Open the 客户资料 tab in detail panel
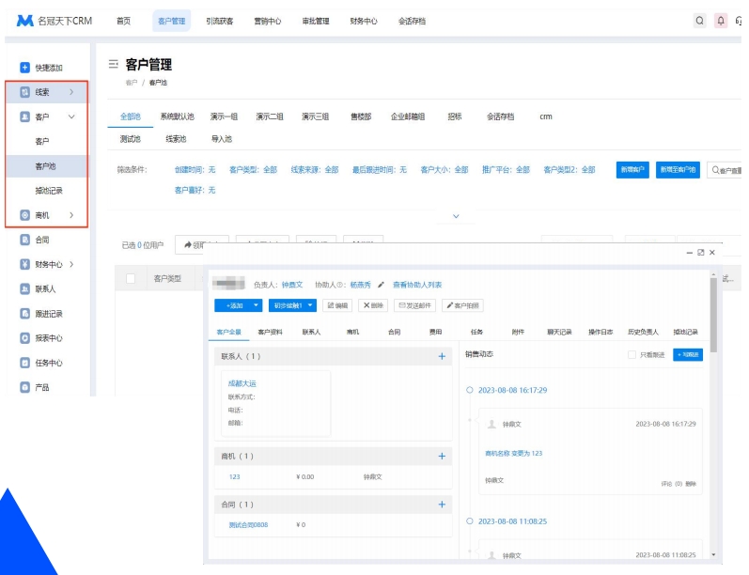749x575 pixels. tap(270, 332)
